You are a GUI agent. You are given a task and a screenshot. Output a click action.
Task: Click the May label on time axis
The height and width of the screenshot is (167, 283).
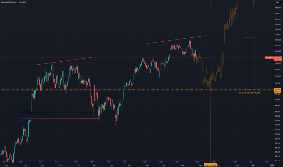130,165
